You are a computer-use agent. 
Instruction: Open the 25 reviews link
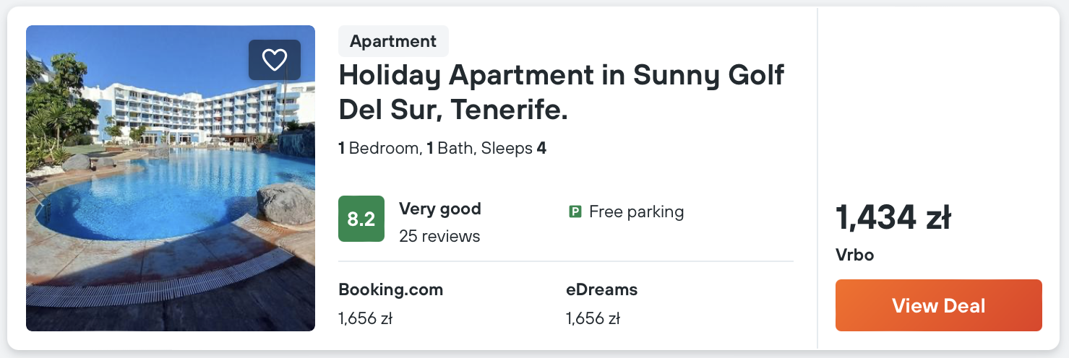[439, 236]
